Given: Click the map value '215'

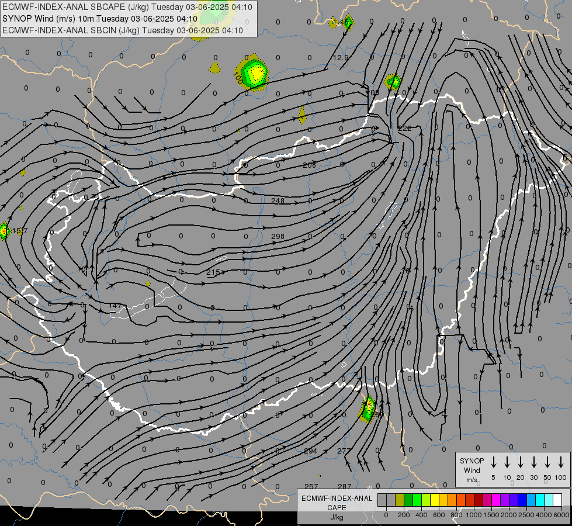Looking at the screenshot, I should tap(213, 272).
